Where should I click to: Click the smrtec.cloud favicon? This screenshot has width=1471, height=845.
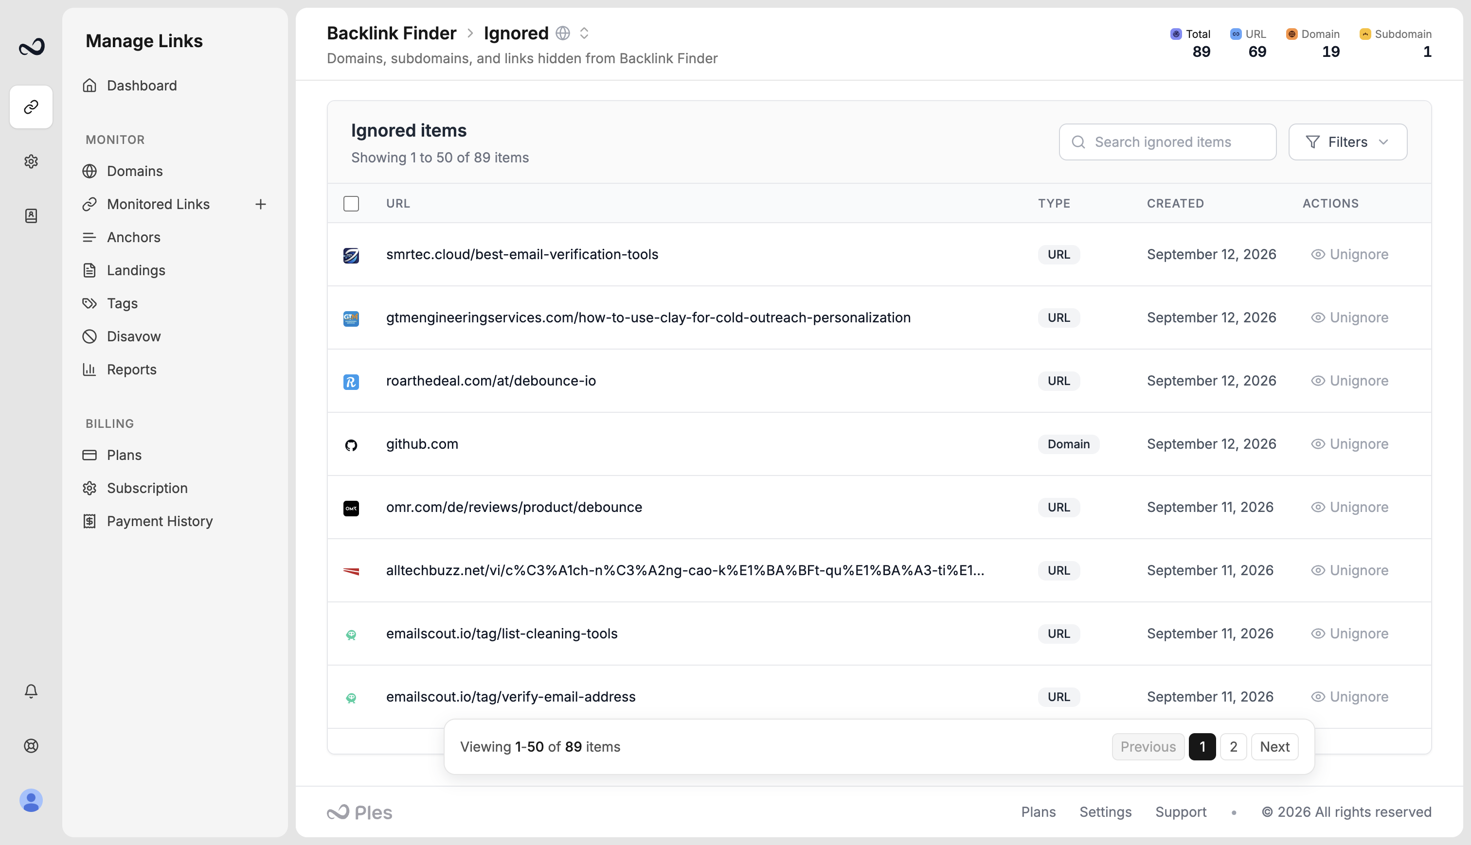pyautogui.click(x=351, y=255)
